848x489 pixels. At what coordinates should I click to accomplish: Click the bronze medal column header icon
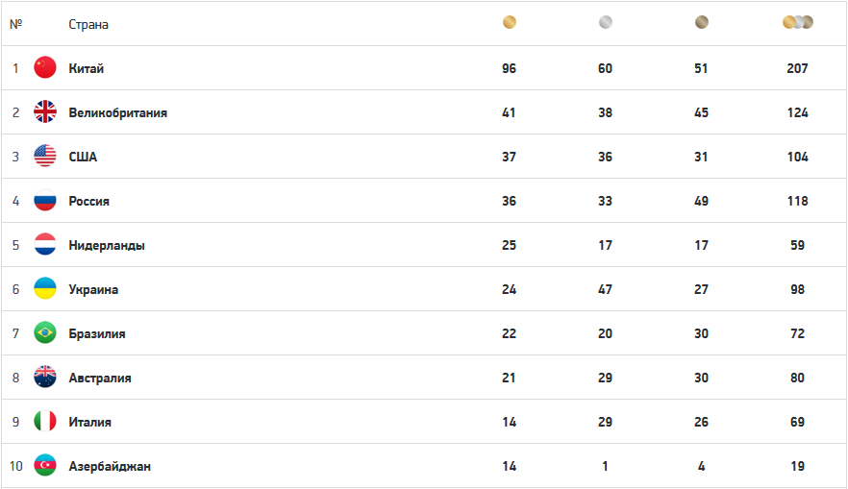click(702, 23)
